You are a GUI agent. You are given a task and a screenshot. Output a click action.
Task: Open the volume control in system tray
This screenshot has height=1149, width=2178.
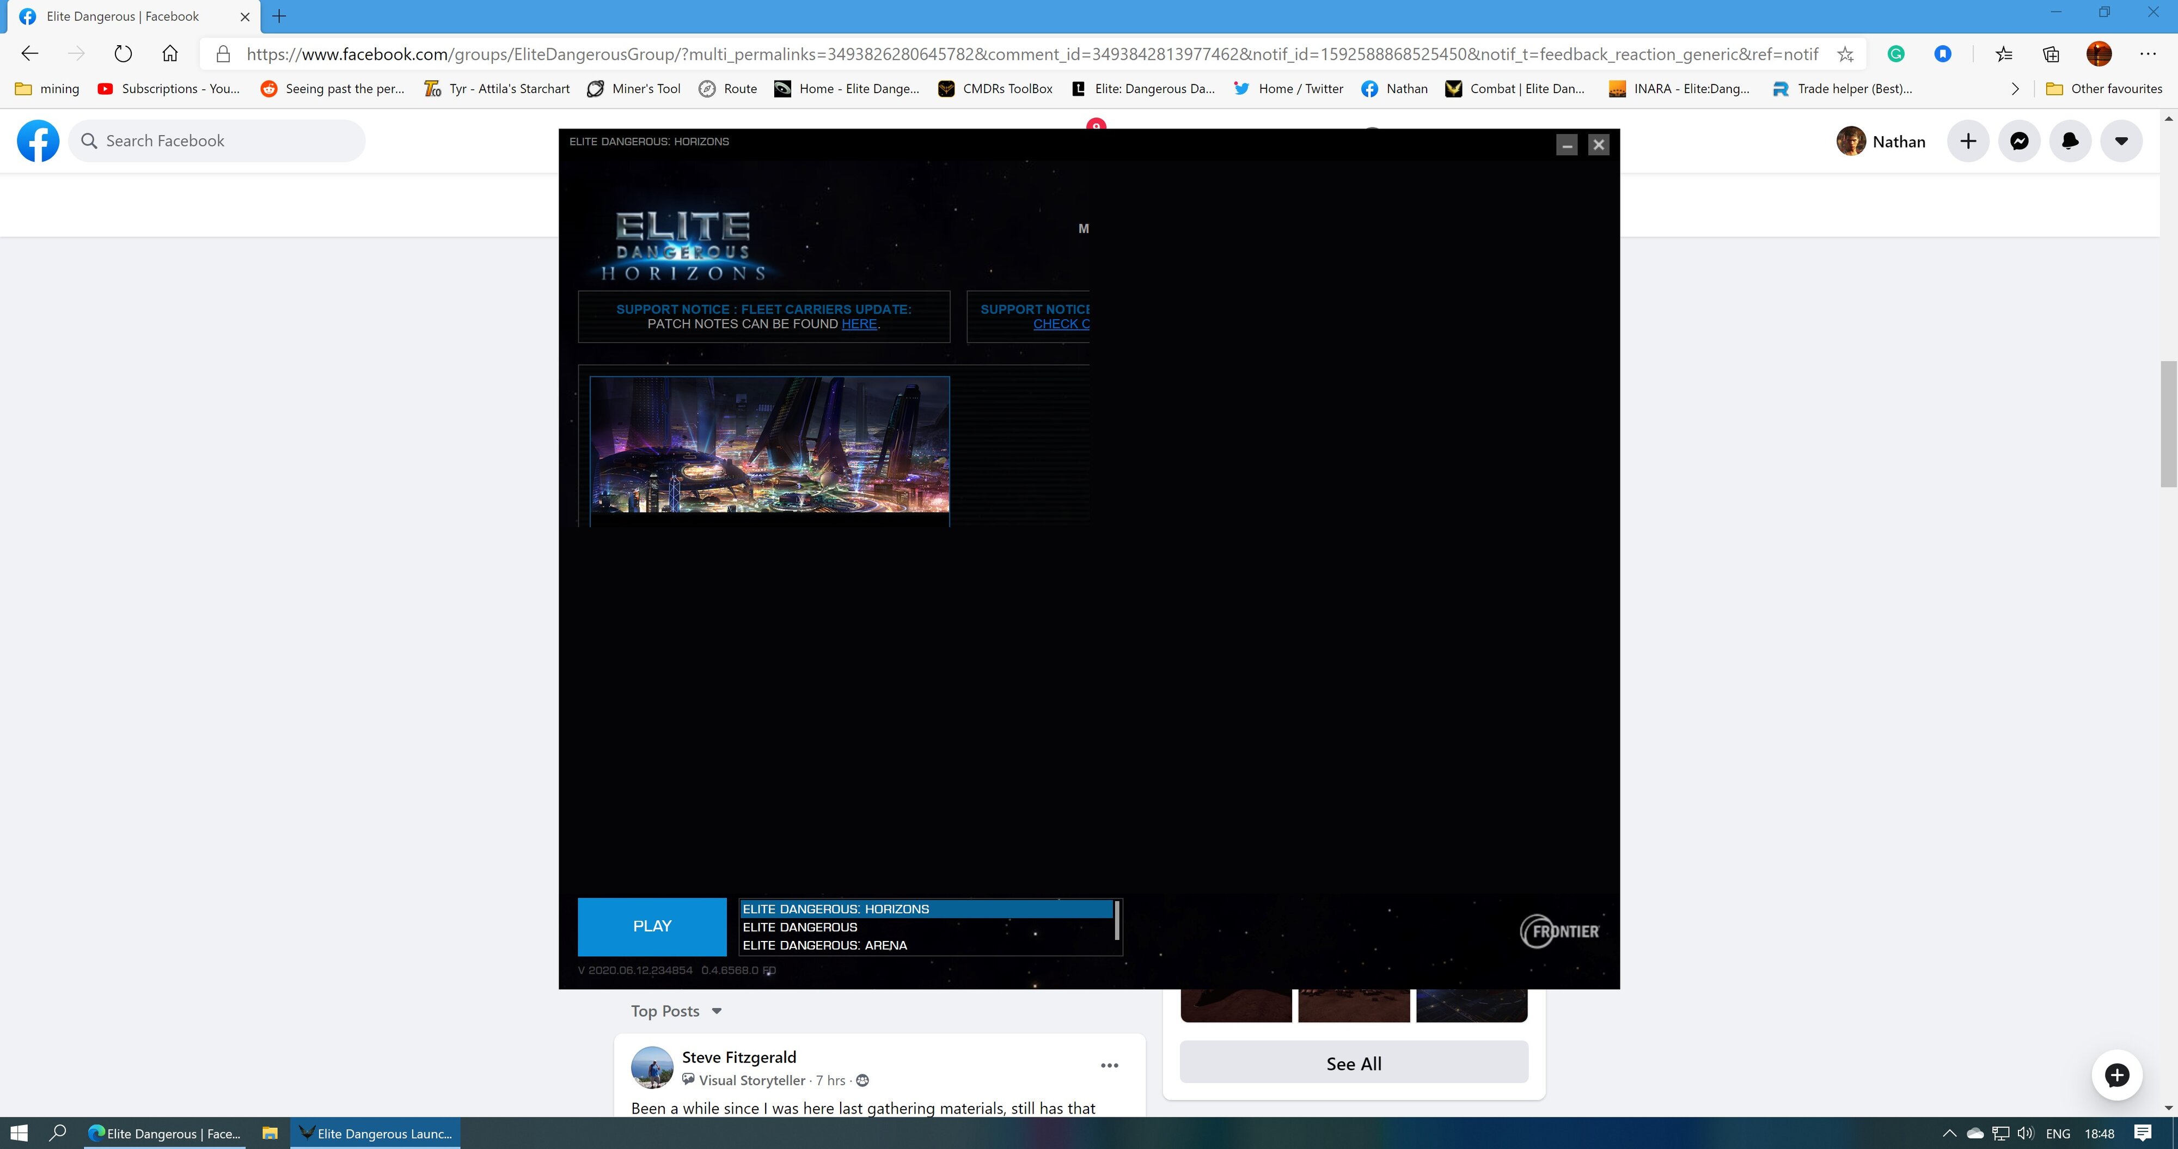pos(2026,1133)
